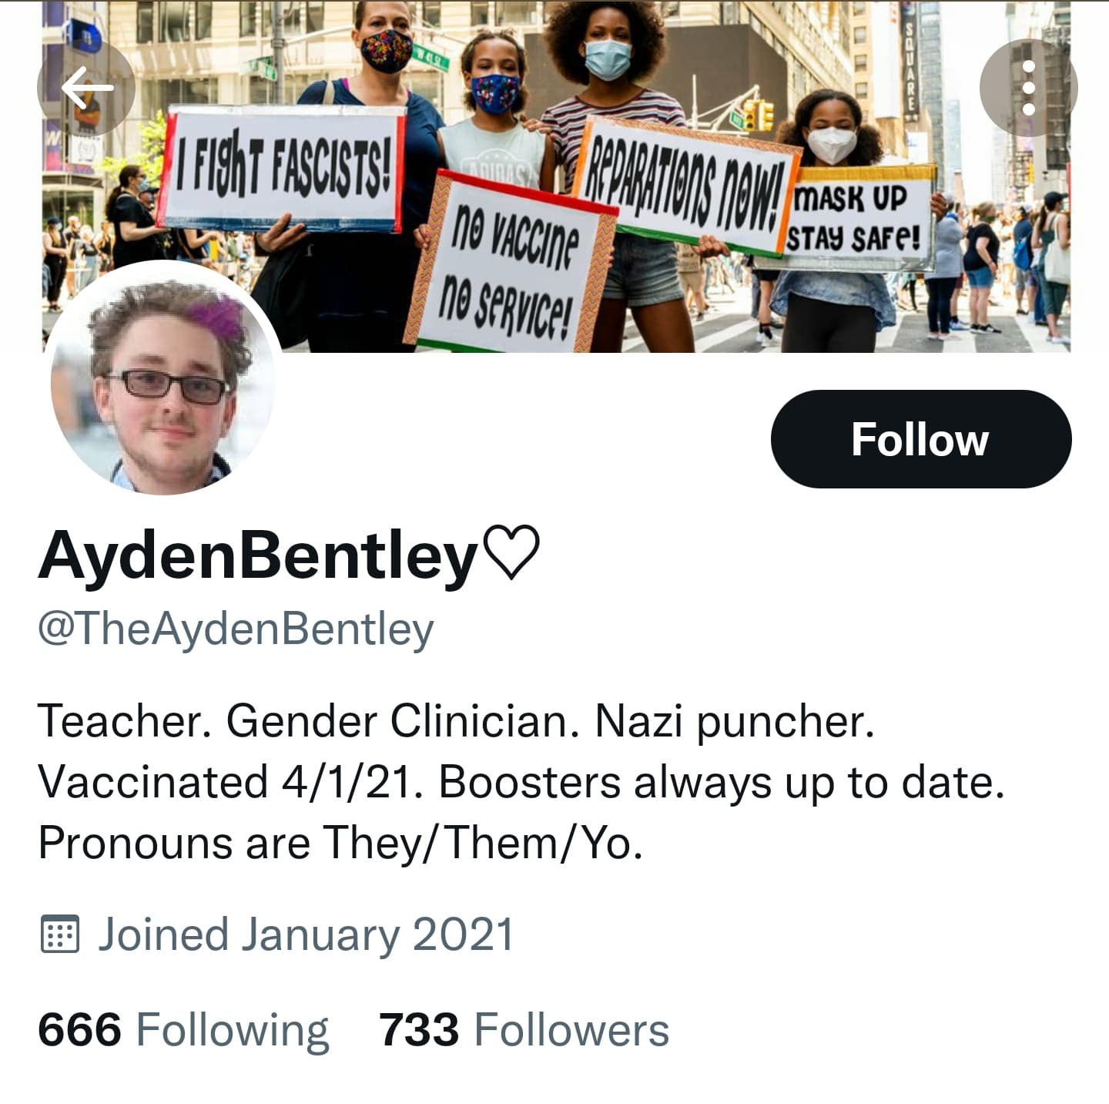The width and height of the screenshot is (1109, 1104).
Task: Open the three-dot more options menu
Action: pos(1028,88)
